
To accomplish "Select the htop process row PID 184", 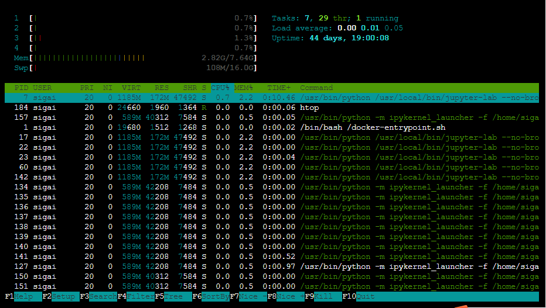I will pyautogui.click(x=272, y=108).
